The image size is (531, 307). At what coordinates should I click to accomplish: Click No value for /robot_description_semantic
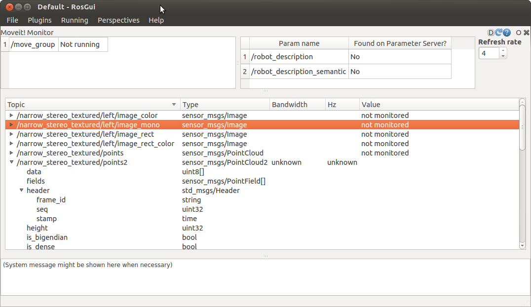click(400, 72)
